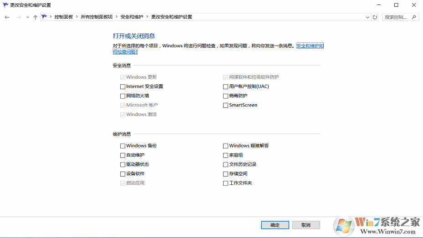The image size is (423, 238).
Task: Toggle 网络防火墙 checkbox
Action: [122, 96]
